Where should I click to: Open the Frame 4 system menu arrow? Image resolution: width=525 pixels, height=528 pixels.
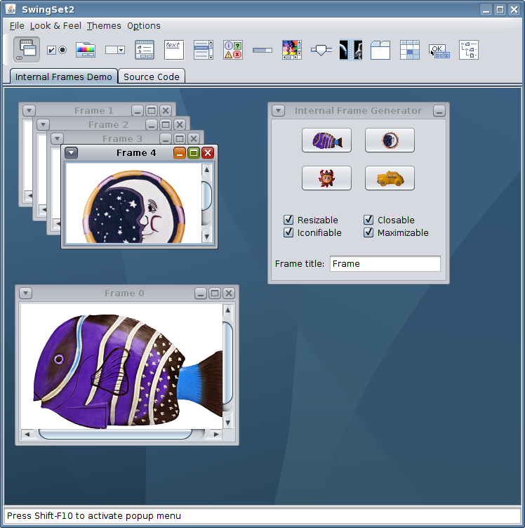pyautogui.click(x=72, y=152)
